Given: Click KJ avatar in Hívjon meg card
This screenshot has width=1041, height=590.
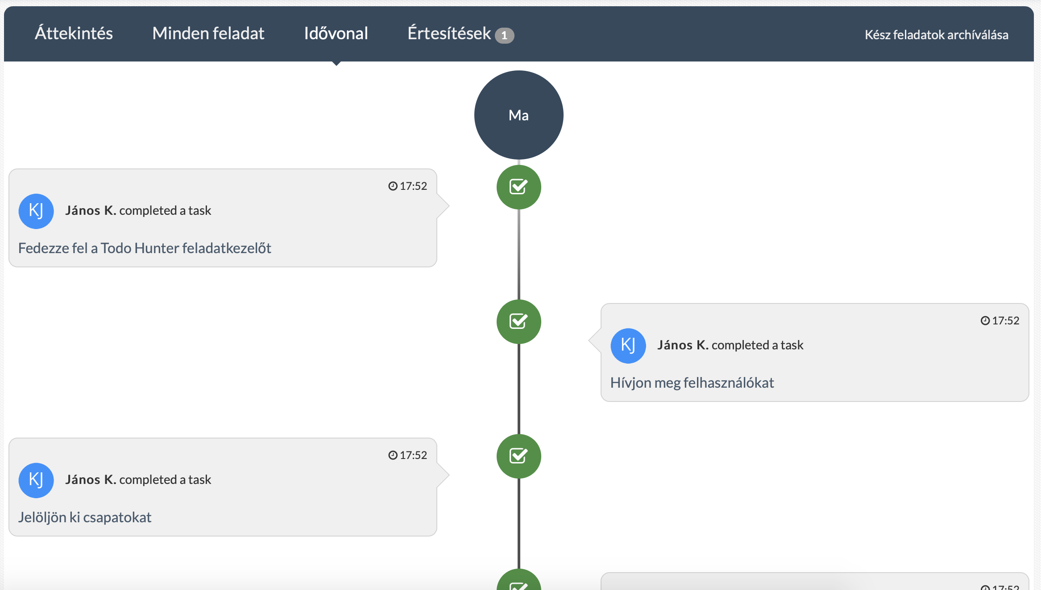Looking at the screenshot, I should coord(628,346).
